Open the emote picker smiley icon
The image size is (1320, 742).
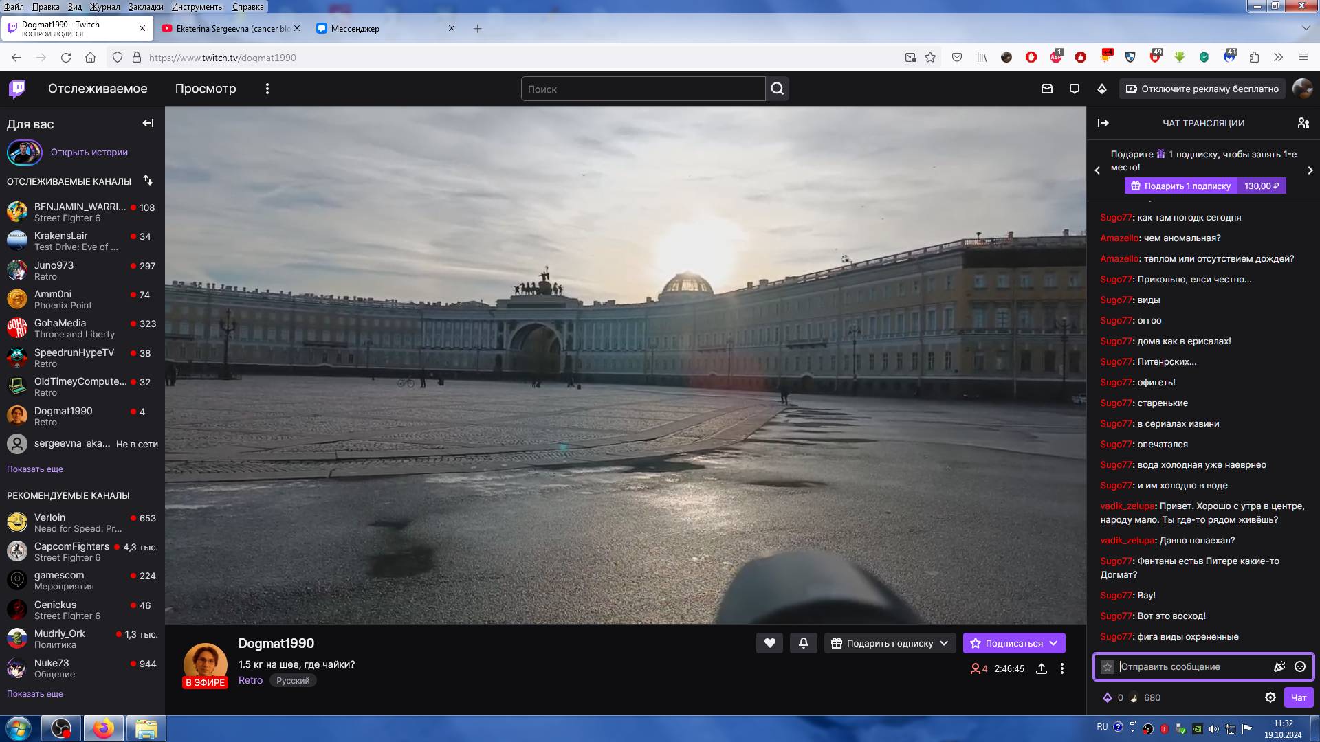[1300, 666]
